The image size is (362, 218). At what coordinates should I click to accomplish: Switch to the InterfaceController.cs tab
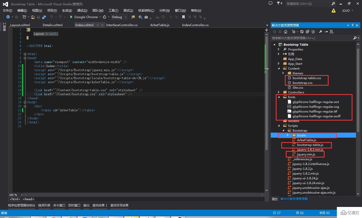pos(122,25)
